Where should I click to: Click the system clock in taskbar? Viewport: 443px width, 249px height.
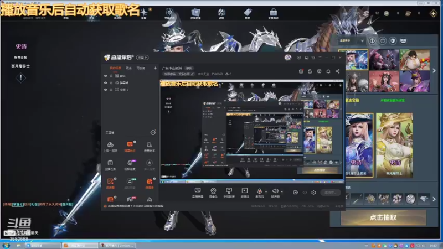tap(433, 246)
